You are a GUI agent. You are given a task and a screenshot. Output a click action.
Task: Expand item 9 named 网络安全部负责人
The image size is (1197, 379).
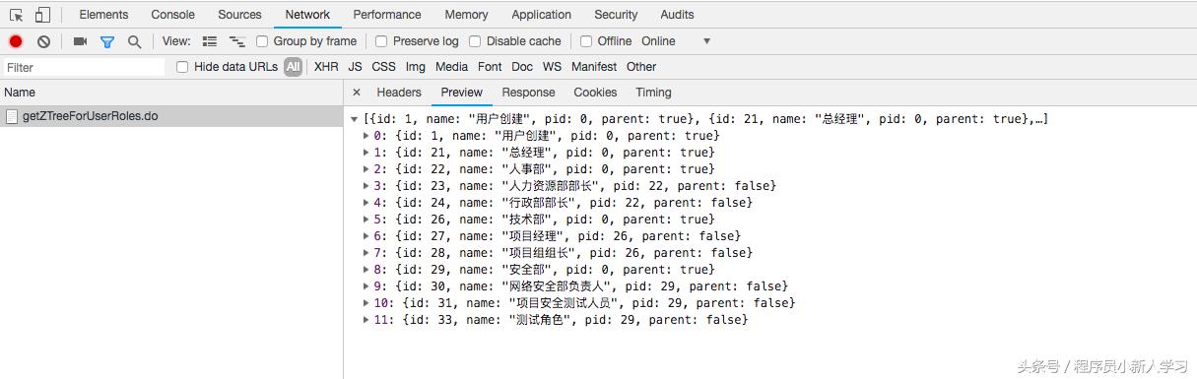tap(367, 286)
